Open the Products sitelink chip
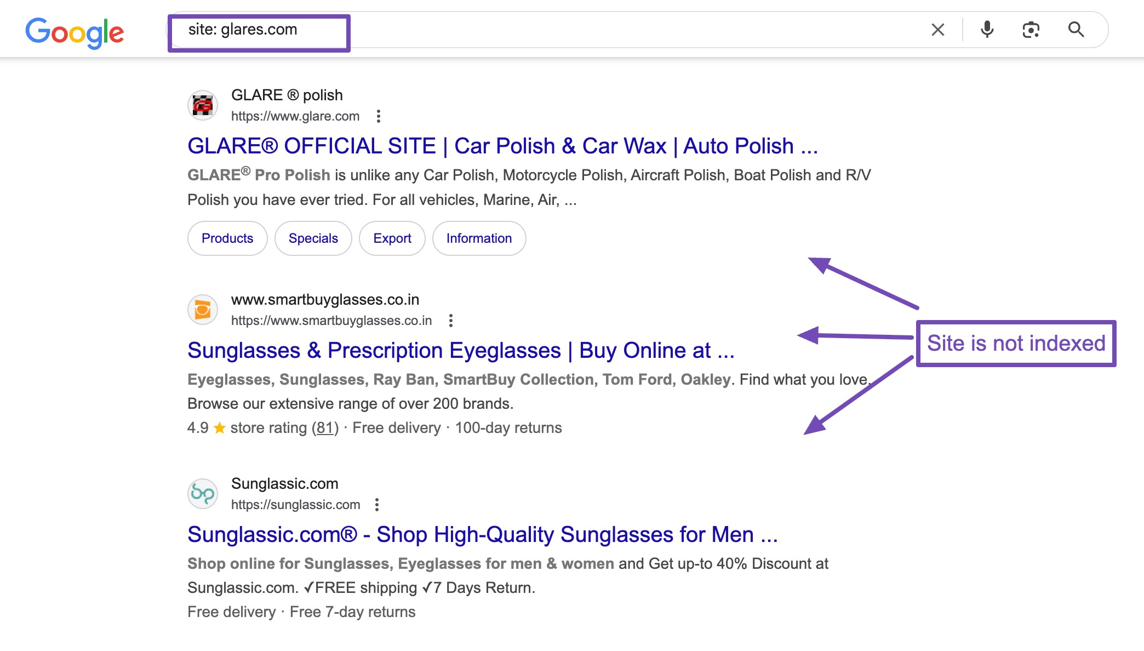1144x651 pixels. [x=227, y=238]
